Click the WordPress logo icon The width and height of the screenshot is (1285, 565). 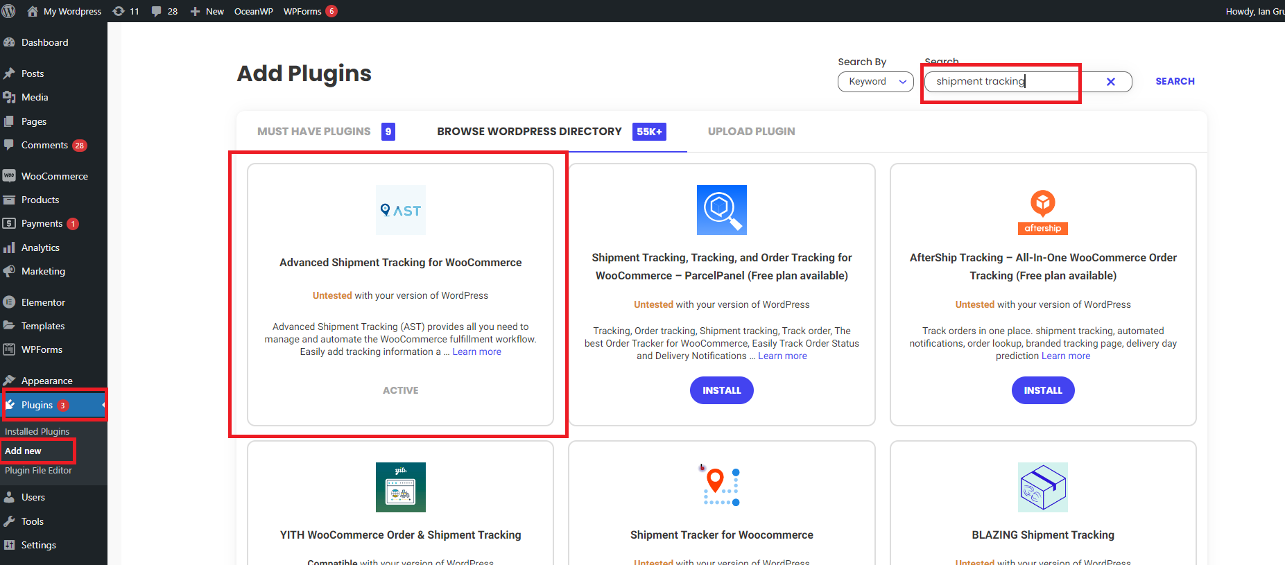(9, 11)
